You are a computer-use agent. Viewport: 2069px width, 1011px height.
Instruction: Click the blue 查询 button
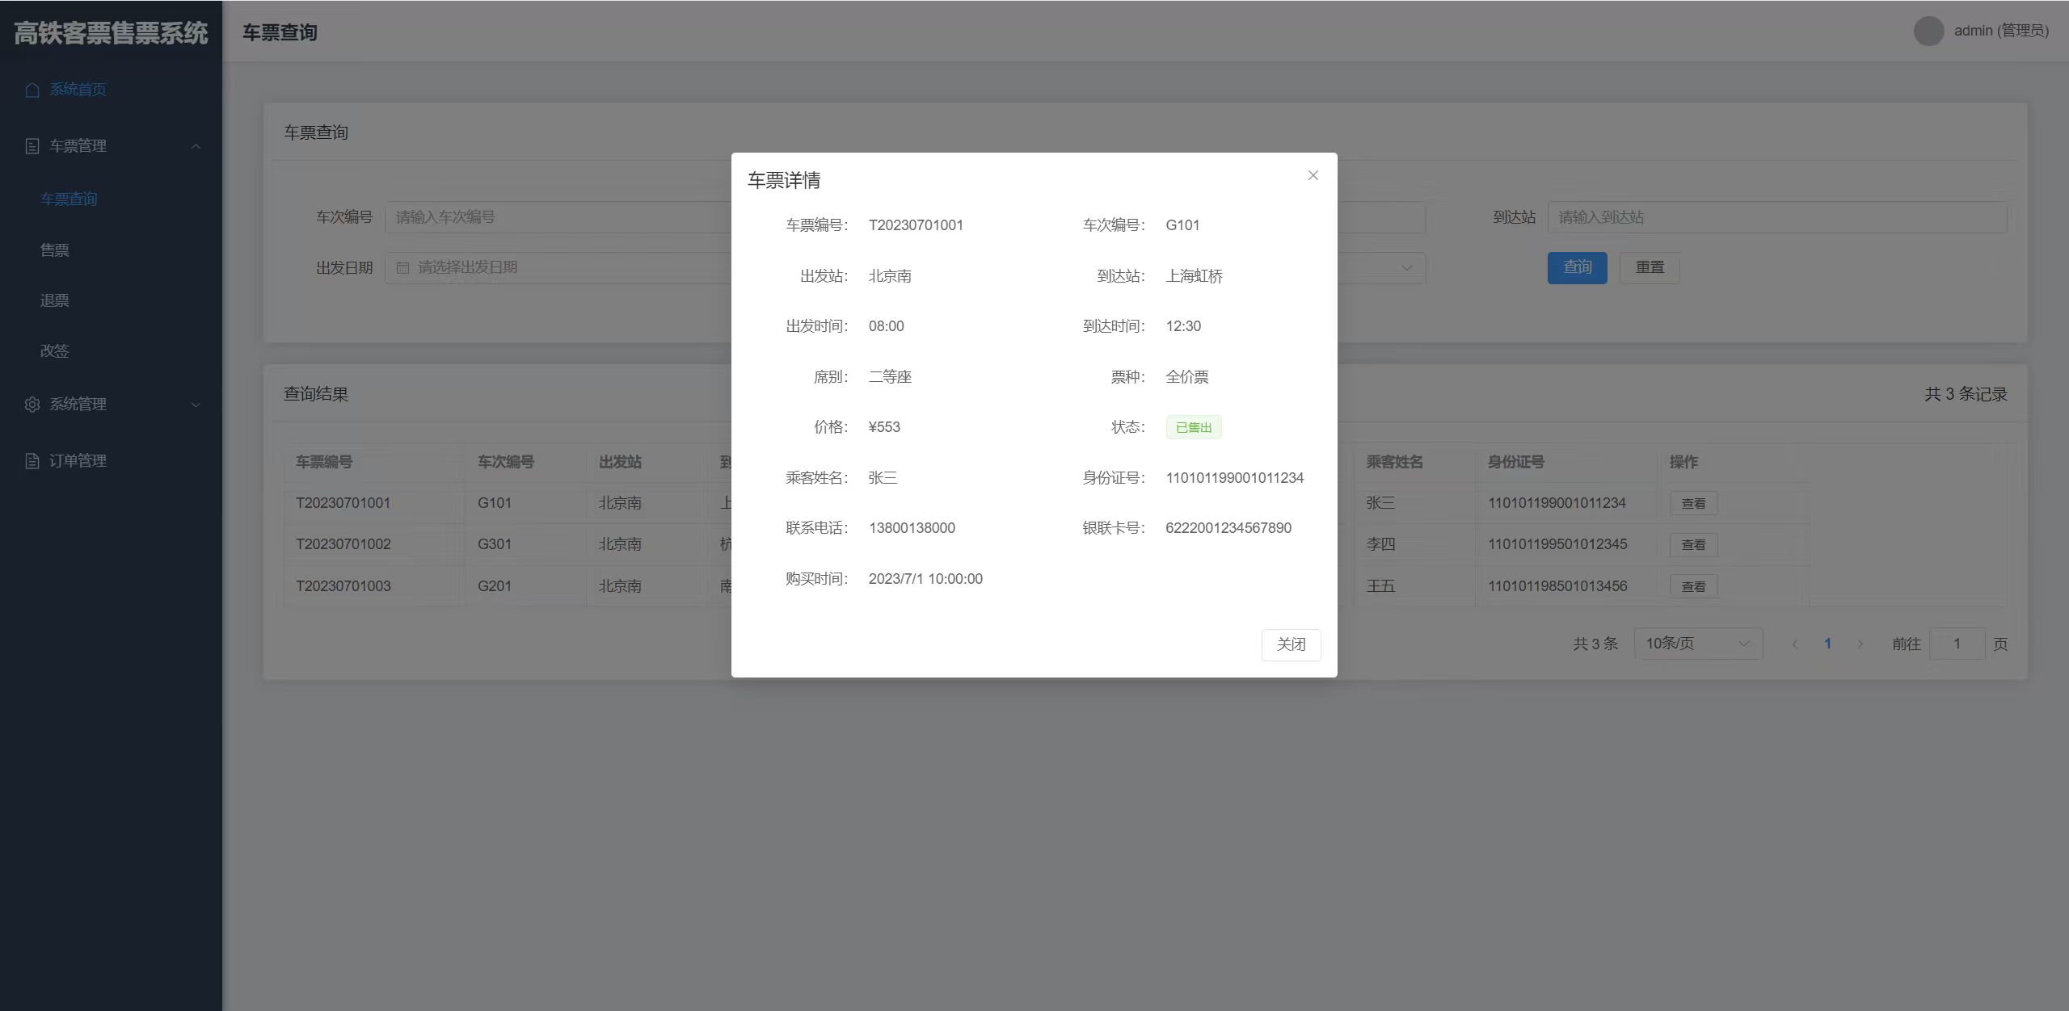[x=1577, y=267]
